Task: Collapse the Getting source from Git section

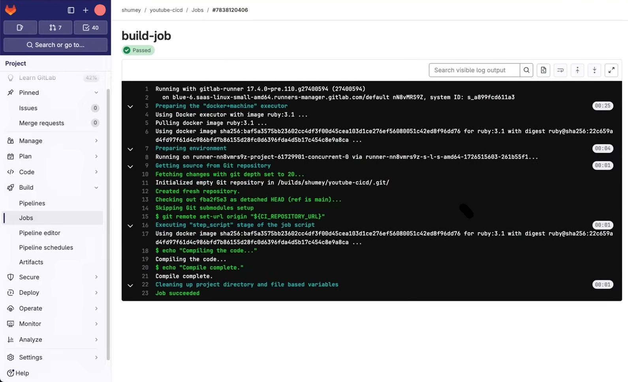Action: pyautogui.click(x=130, y=166)
